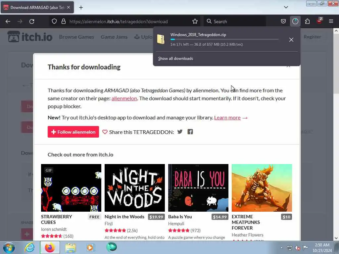This screenshot has width=339, height=254.
Task: Click the volume icon in tray
Action: pyautogui.click(x=298, y=248)
